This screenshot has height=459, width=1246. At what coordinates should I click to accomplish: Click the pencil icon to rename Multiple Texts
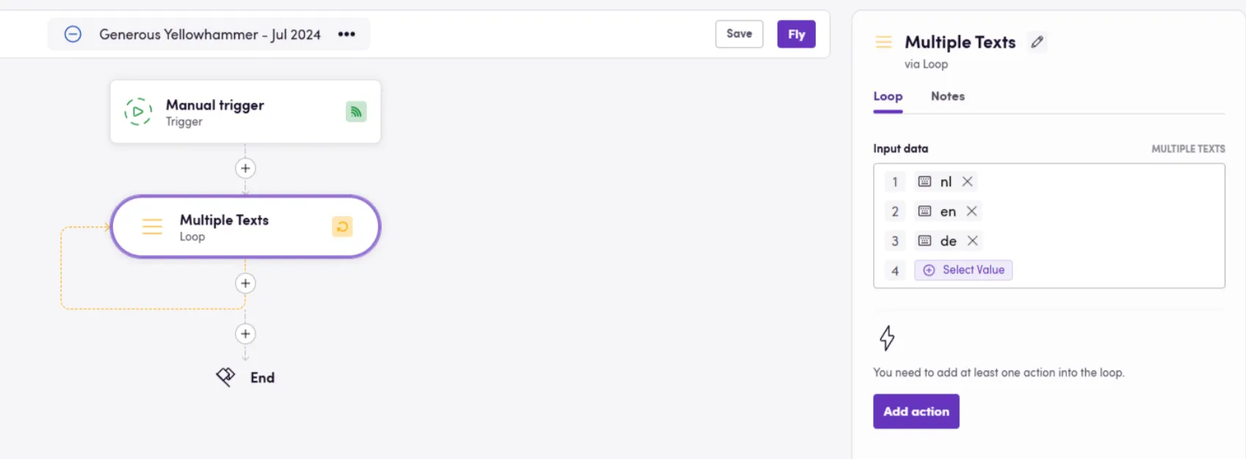point(1037,42)
